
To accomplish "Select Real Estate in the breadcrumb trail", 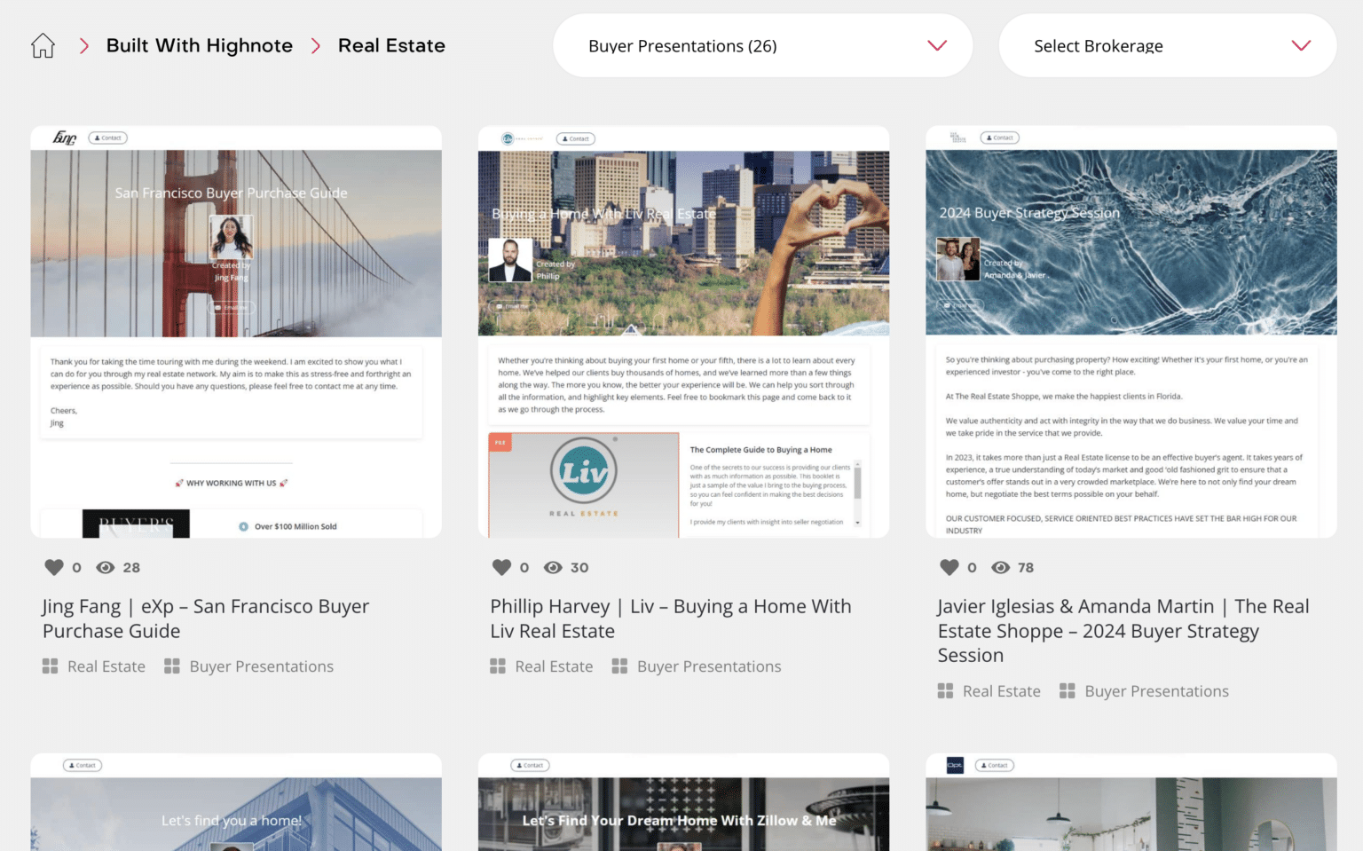I will point(391,45).
